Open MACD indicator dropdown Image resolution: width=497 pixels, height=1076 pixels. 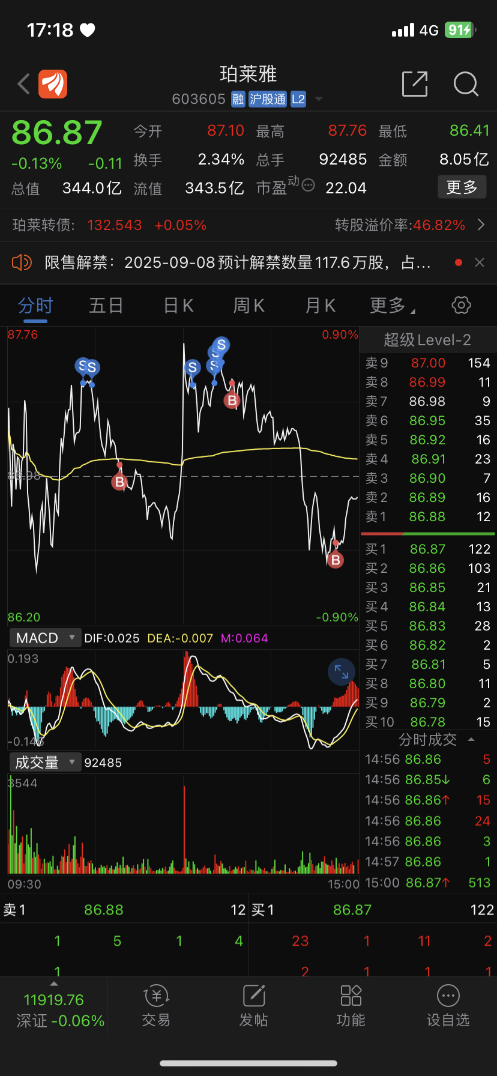(x=45, y=638)
